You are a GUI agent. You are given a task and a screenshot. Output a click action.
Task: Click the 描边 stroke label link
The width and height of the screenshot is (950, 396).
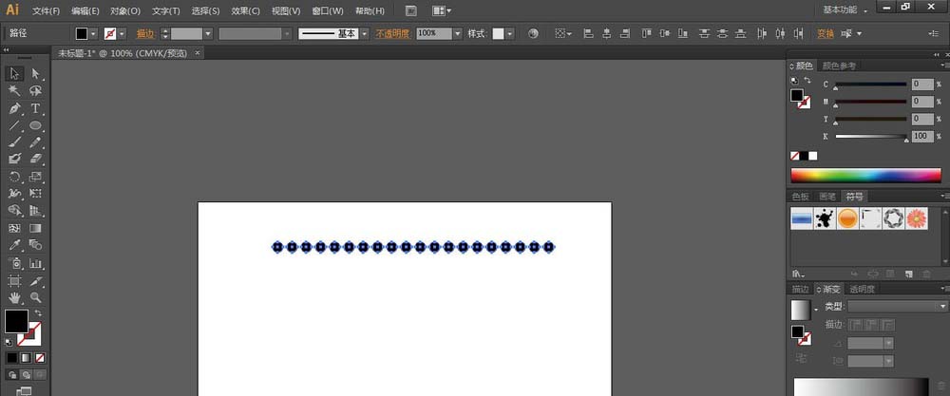pos(144,33)
